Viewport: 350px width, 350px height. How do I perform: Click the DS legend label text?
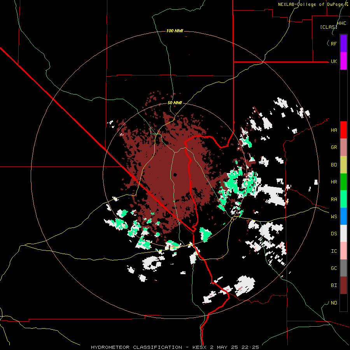[x=334, y=233]
